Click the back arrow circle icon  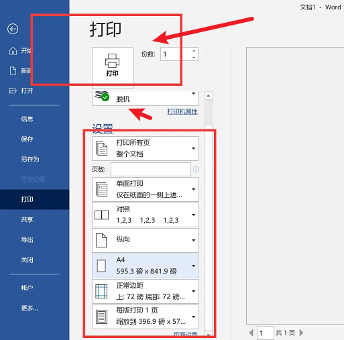[x=13, y=29]
